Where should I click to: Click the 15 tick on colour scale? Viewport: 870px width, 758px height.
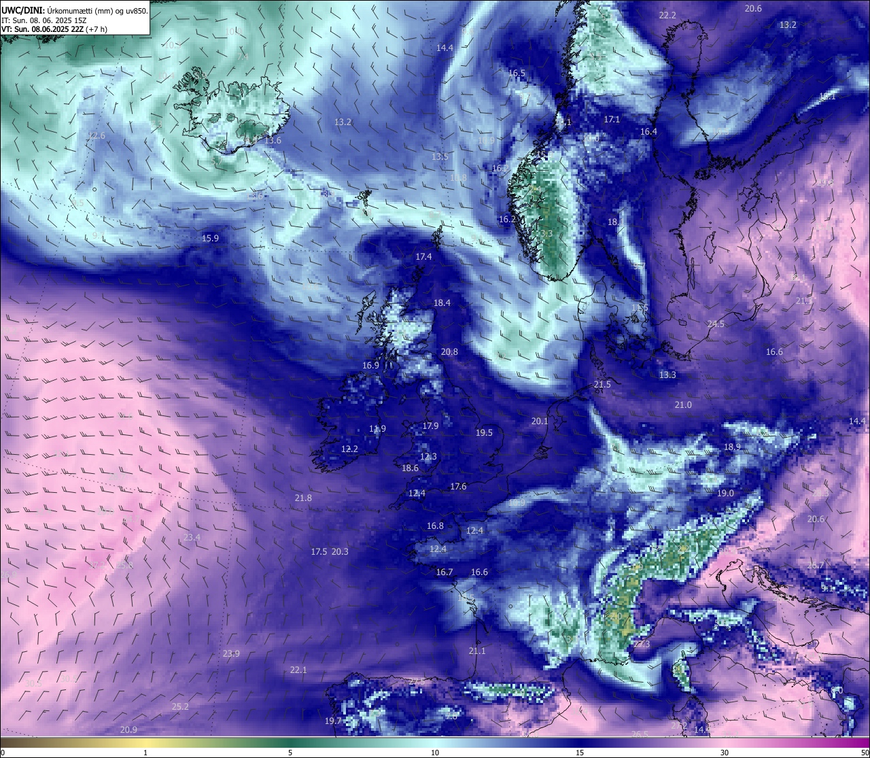click(580, 753)
